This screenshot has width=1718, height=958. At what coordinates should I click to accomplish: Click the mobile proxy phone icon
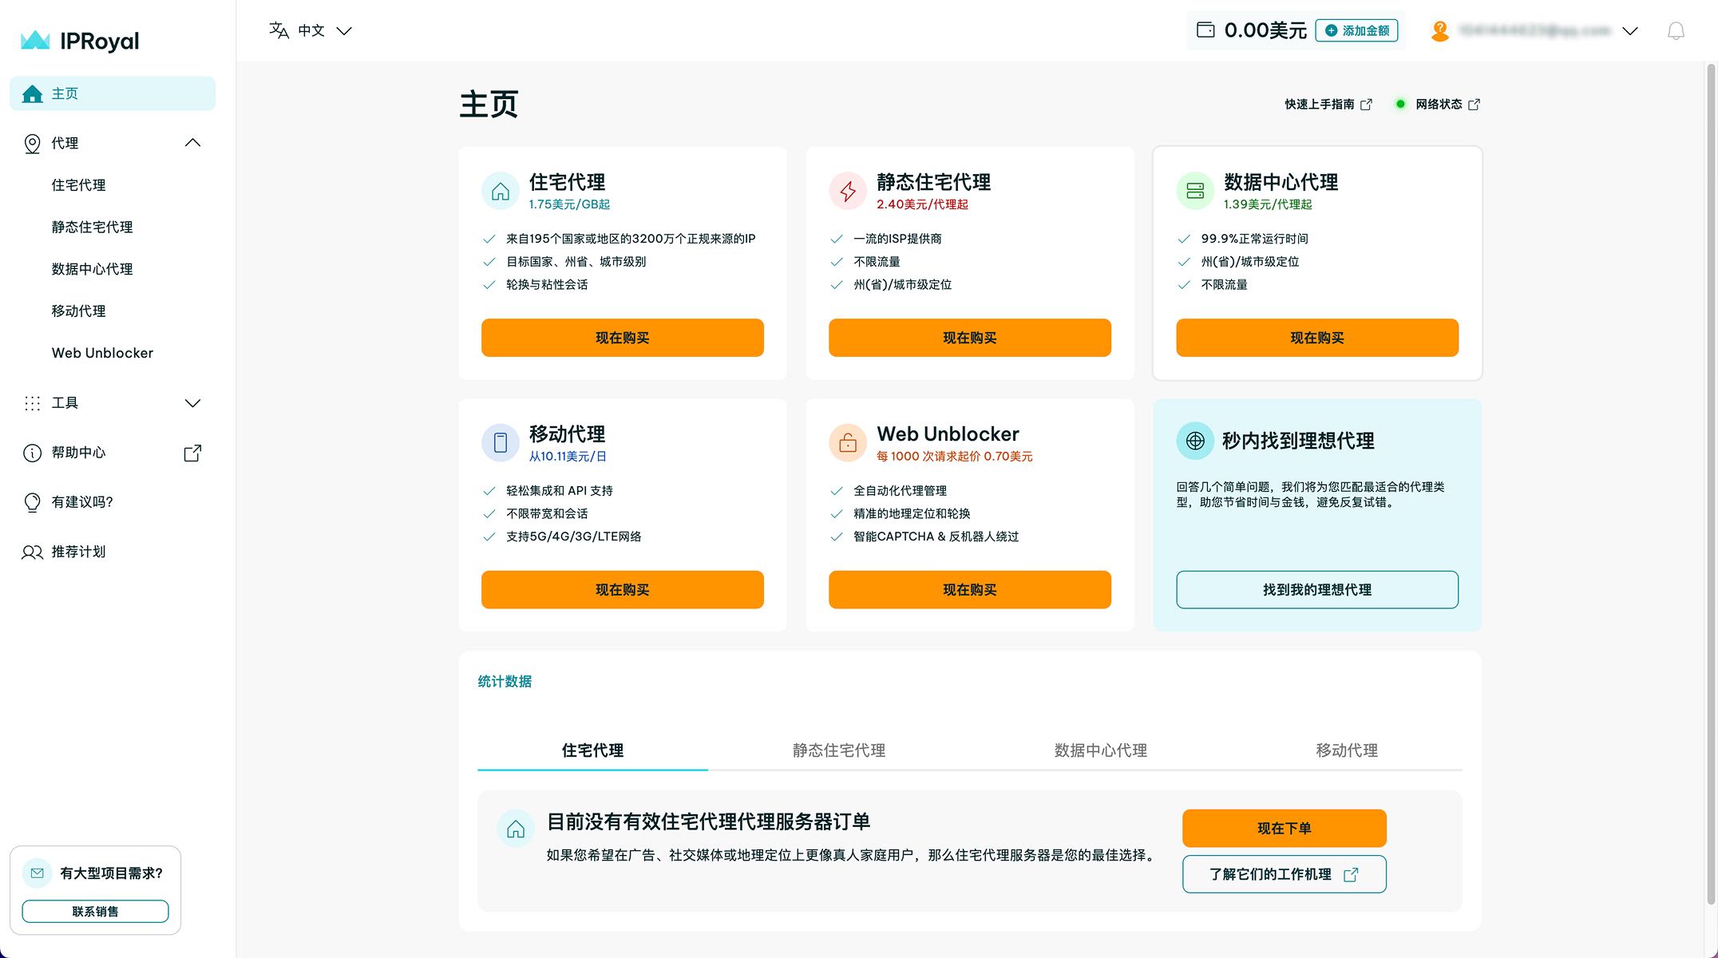tap(501, 442)
